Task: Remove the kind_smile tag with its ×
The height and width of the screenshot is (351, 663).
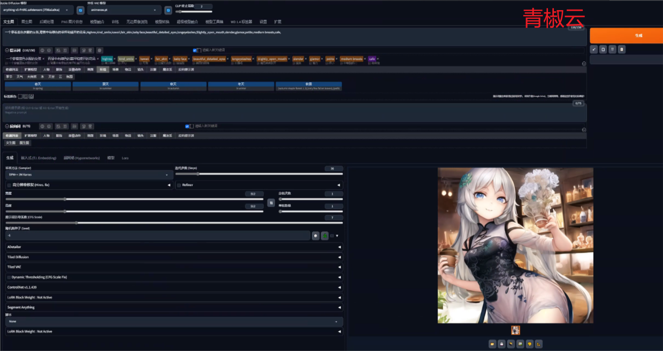Action: [136, 59]
